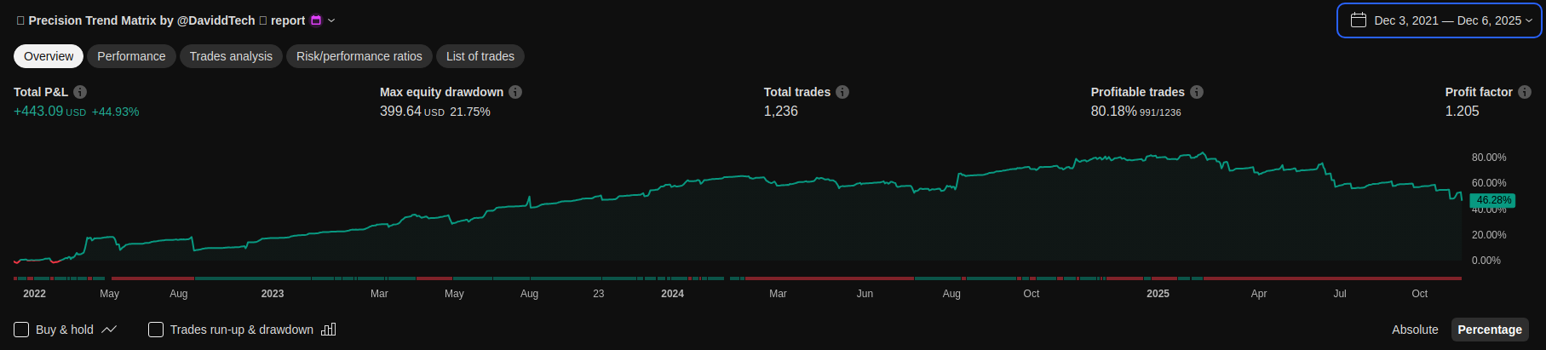Open the List of trades tab

480,56
